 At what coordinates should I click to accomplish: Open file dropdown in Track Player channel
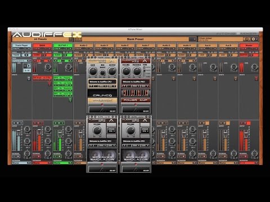pyautogui.click(x=21, y=61)
